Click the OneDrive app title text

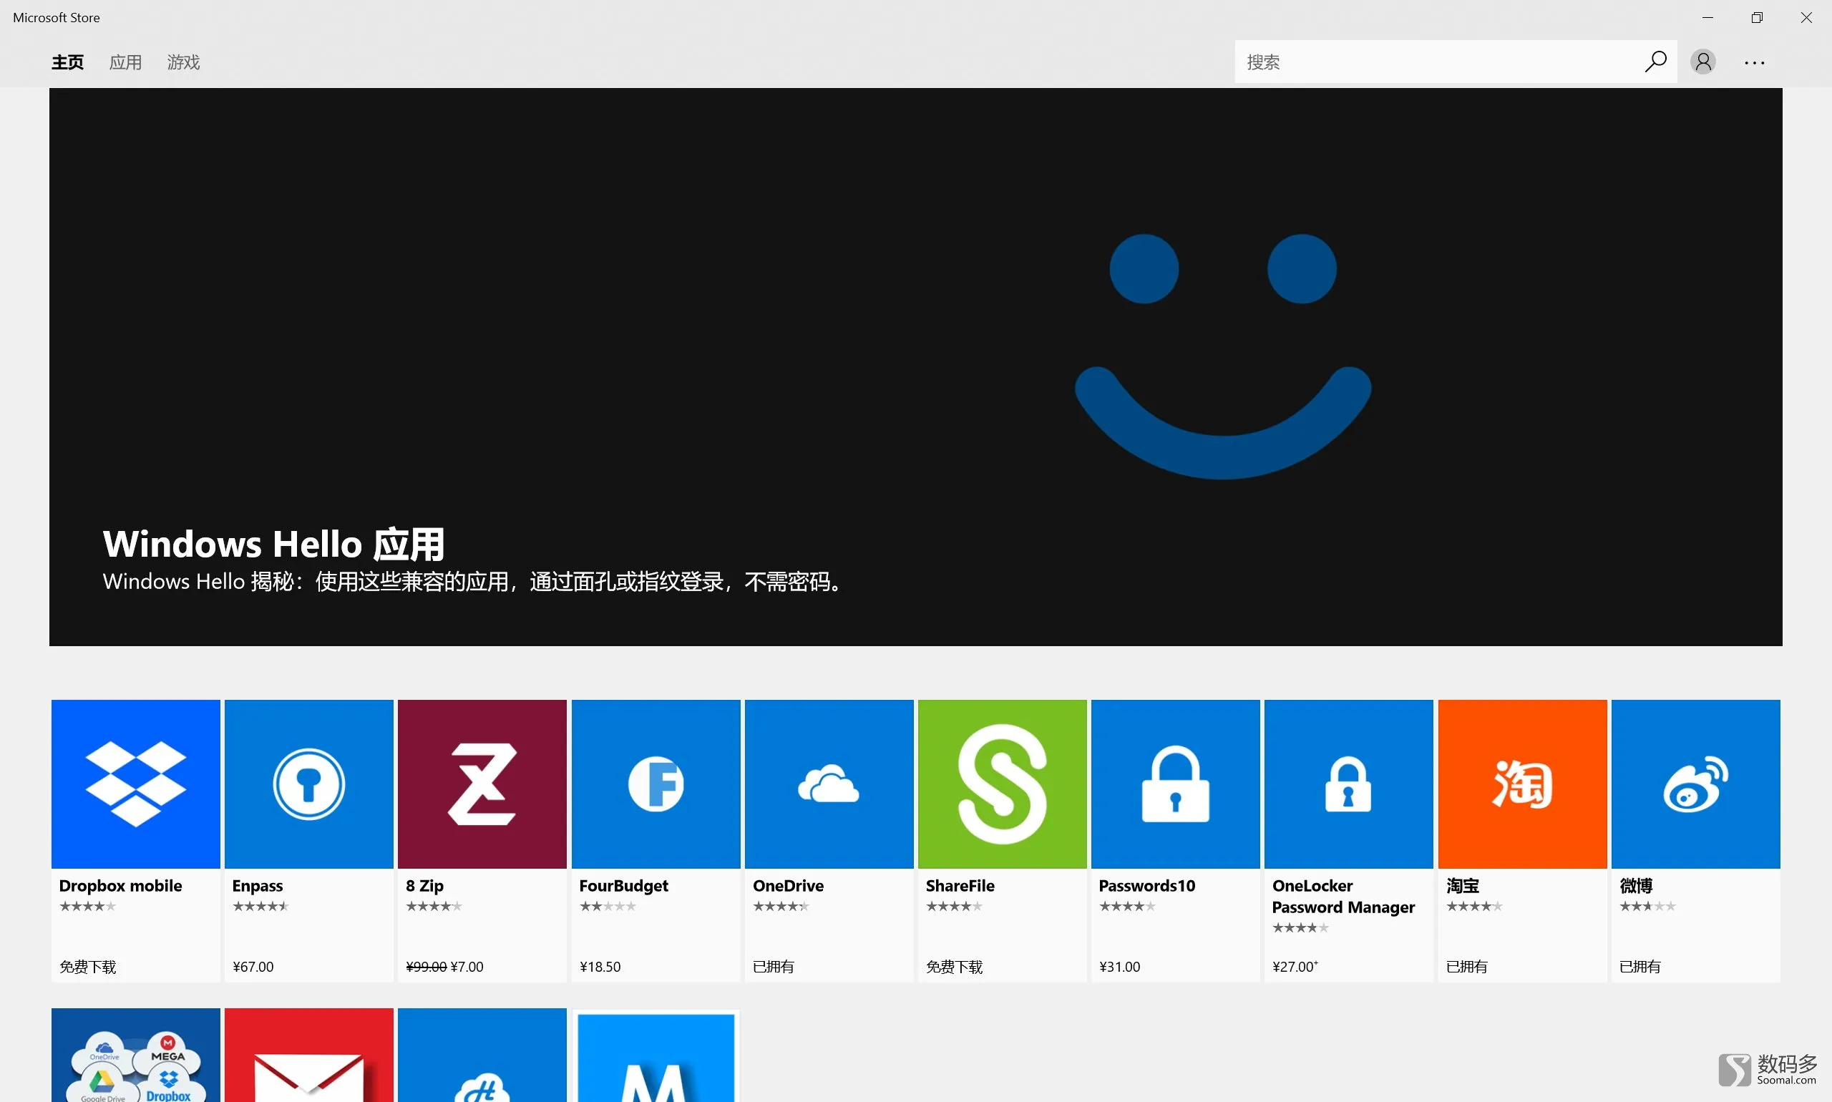click(789, 886)
